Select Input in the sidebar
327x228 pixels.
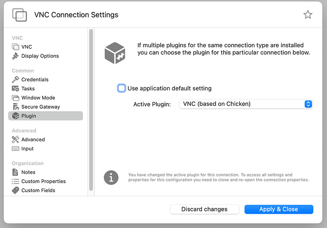(27, 149)
